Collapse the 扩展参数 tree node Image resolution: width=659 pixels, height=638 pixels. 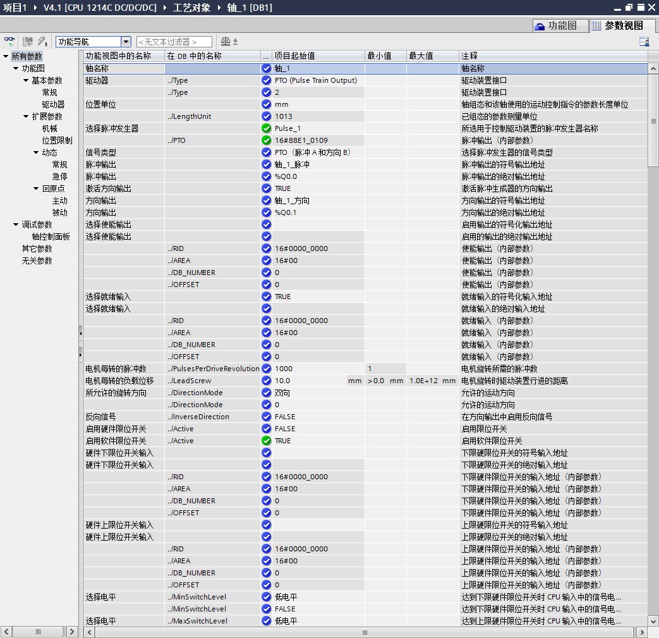tap(26, 116)
